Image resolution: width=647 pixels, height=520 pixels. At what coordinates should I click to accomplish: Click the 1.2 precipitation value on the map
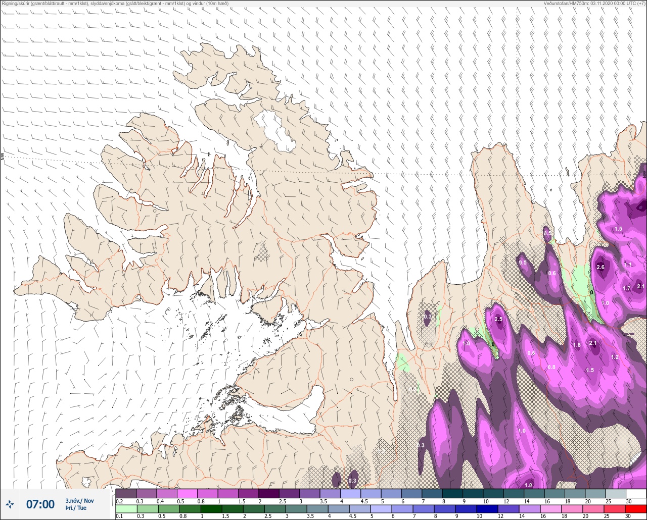(x=615, y=357)
